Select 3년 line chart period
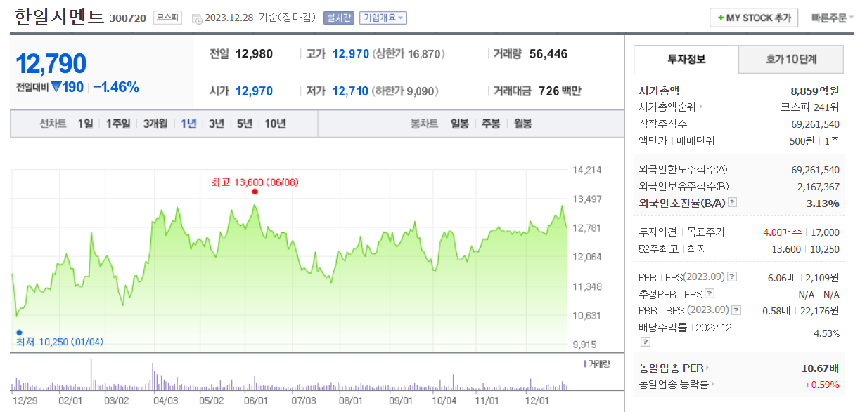 (x=217, y=124)
